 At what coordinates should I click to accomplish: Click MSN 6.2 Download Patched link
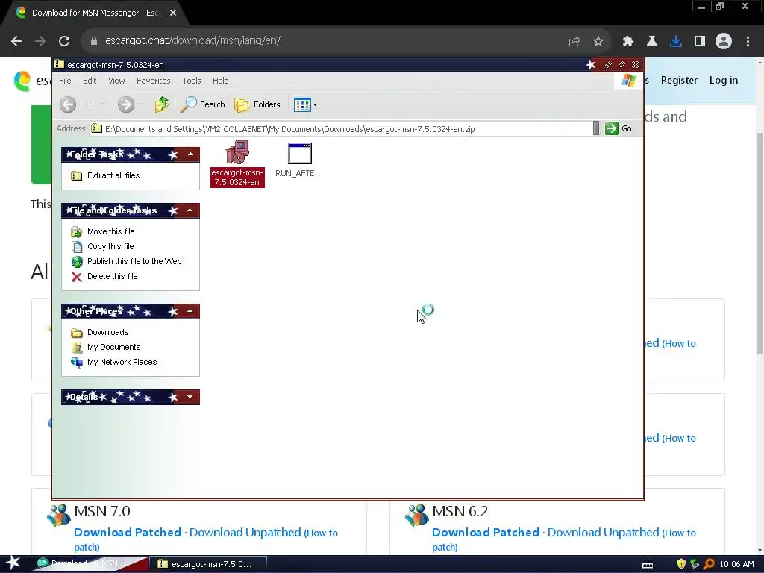486,533
